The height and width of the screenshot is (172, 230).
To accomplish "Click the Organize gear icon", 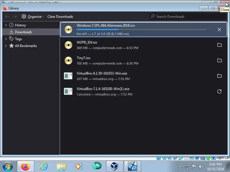I will [24, 16].
